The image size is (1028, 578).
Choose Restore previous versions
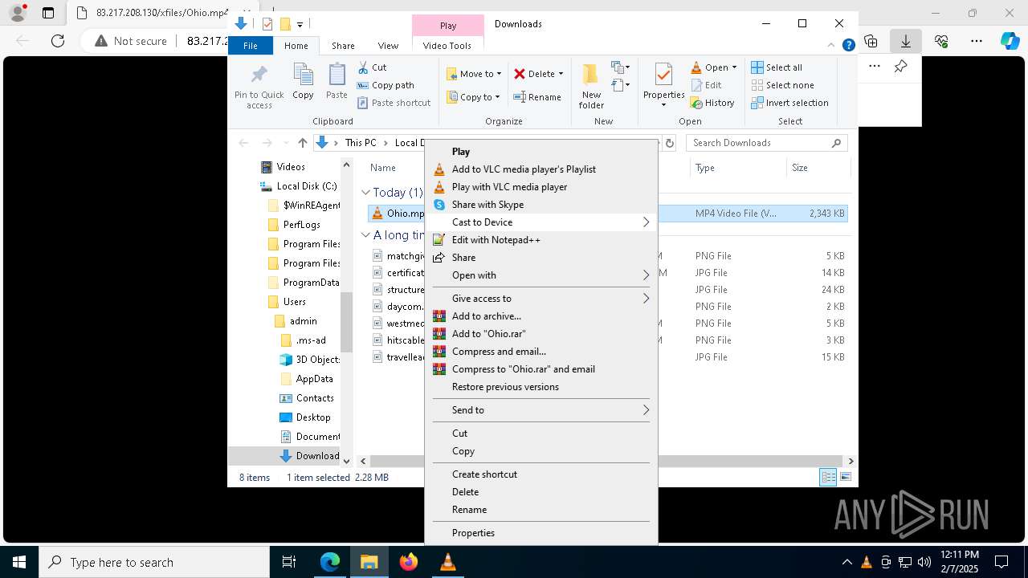pos(541,387)
